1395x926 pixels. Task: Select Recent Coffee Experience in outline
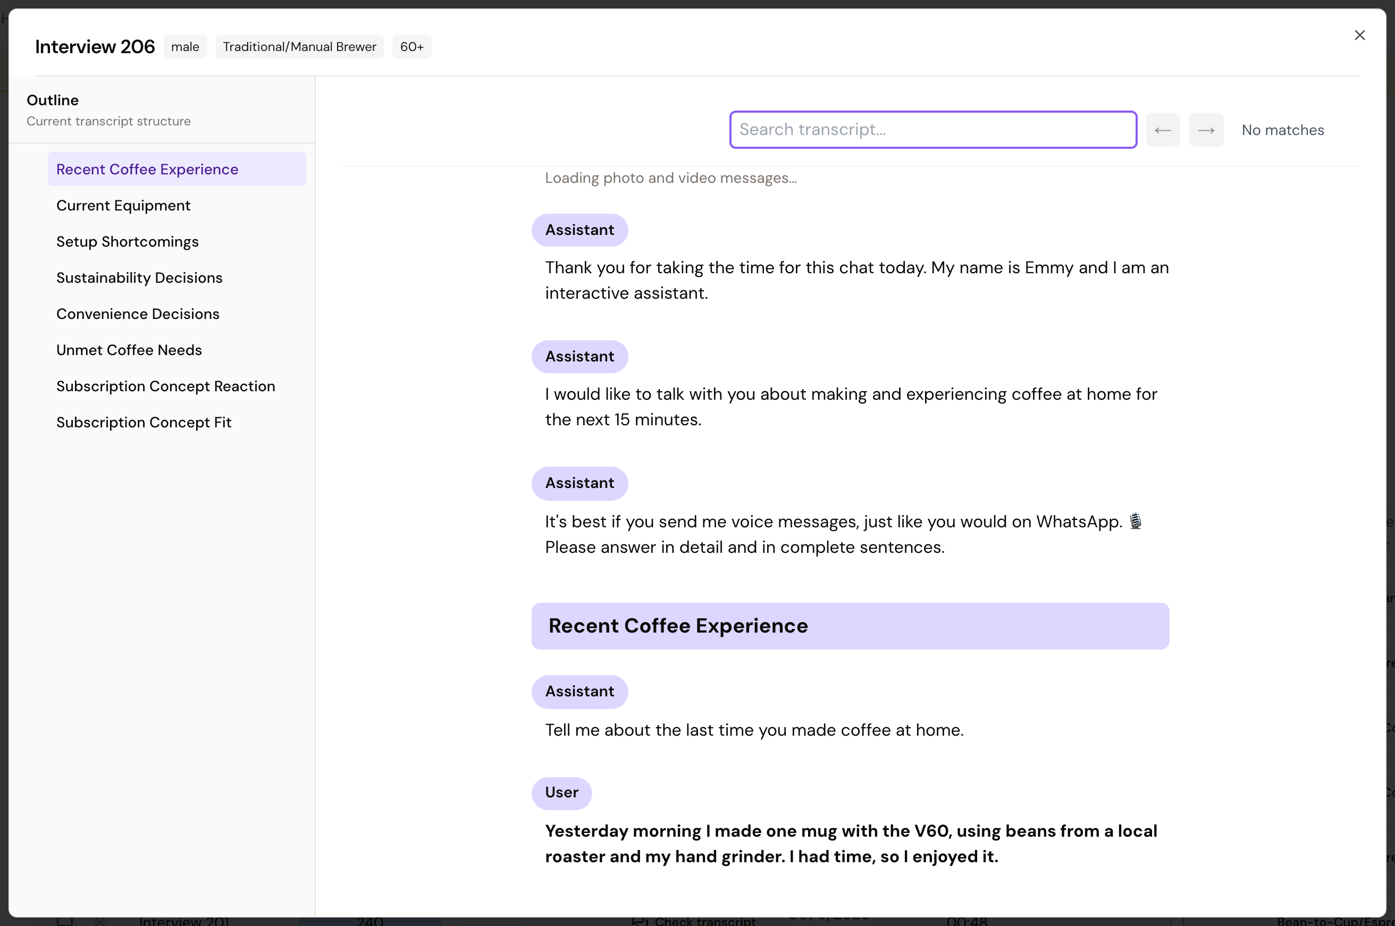click(177, 169)
